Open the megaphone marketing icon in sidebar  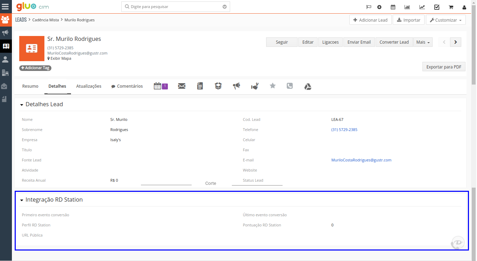[5, 33]
